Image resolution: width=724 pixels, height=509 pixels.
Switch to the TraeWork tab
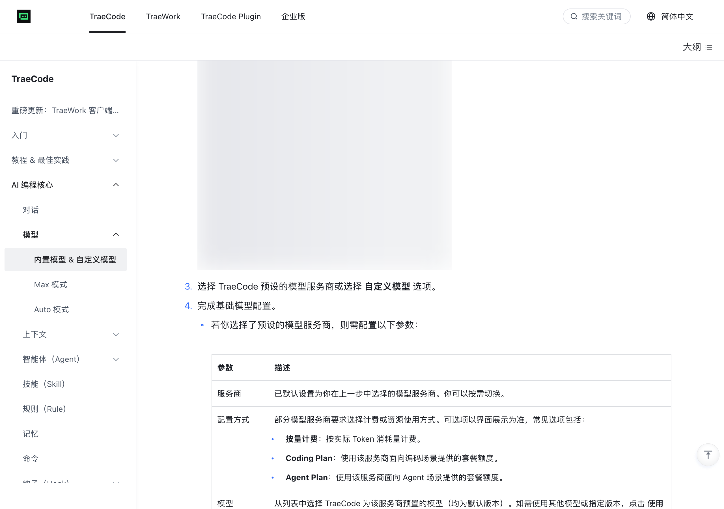point(163,16)
